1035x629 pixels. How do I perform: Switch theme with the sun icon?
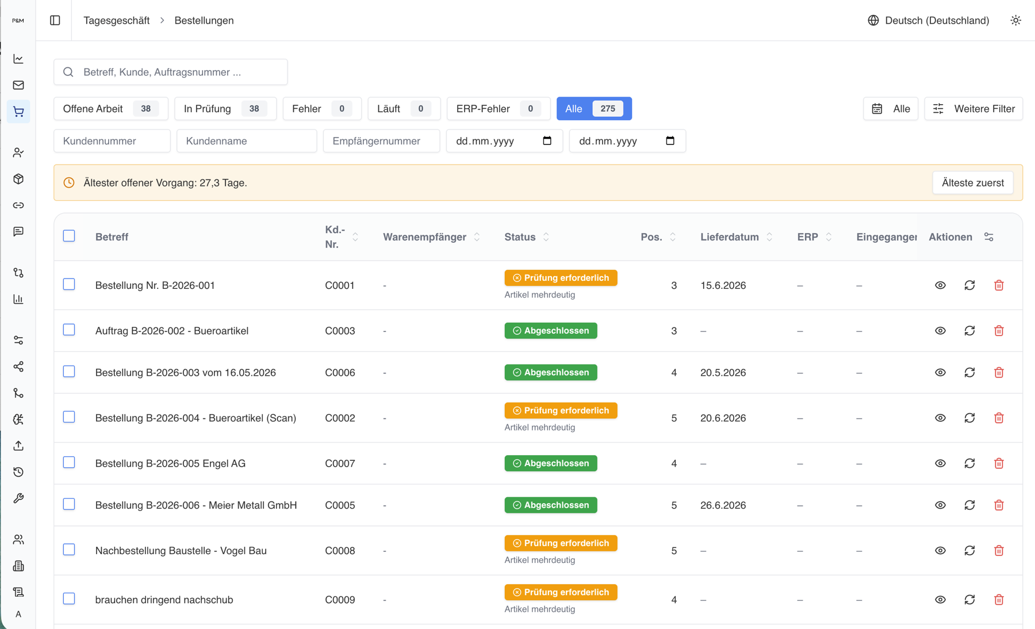tap(1015, 20)
